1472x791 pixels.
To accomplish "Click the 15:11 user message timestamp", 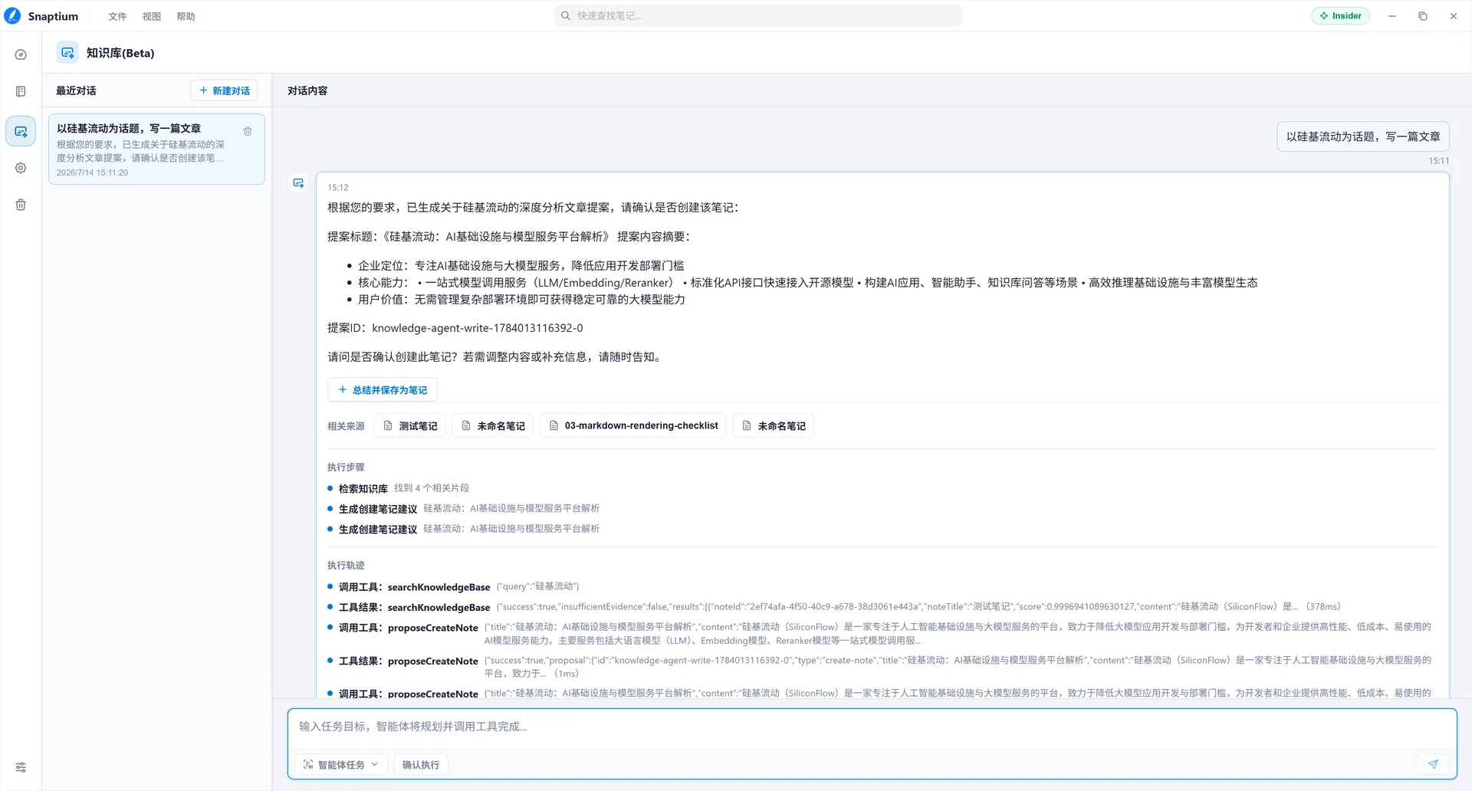I will pyautogui.click(x=1438, y=161).
